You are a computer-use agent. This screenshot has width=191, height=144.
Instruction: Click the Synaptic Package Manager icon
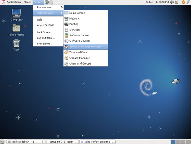point(66,47)
